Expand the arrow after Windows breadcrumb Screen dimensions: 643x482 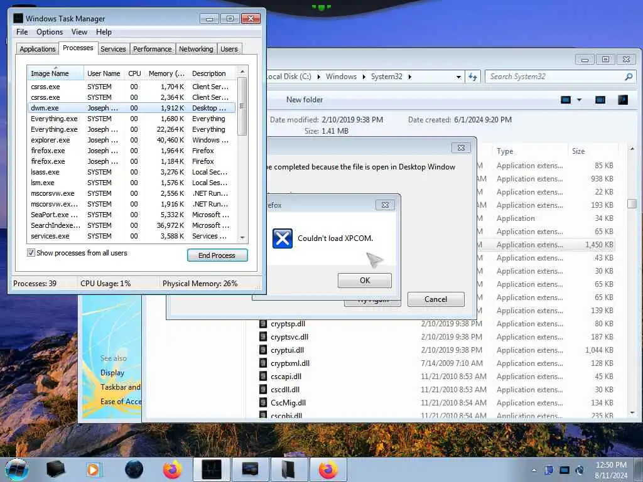364,77
